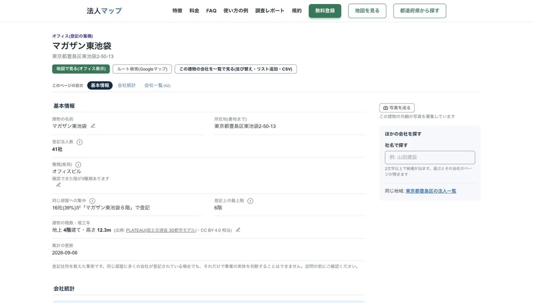Open 使い方の例 menu item
533x303 pixels.
click(x=235, y=11)
